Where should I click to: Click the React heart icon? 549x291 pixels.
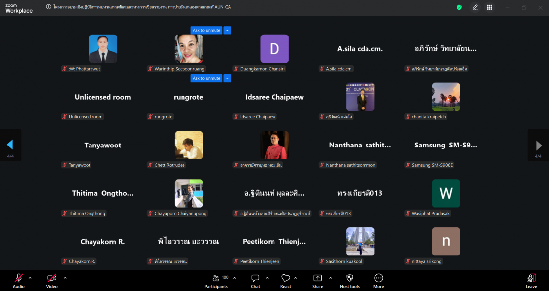[286, 281]
